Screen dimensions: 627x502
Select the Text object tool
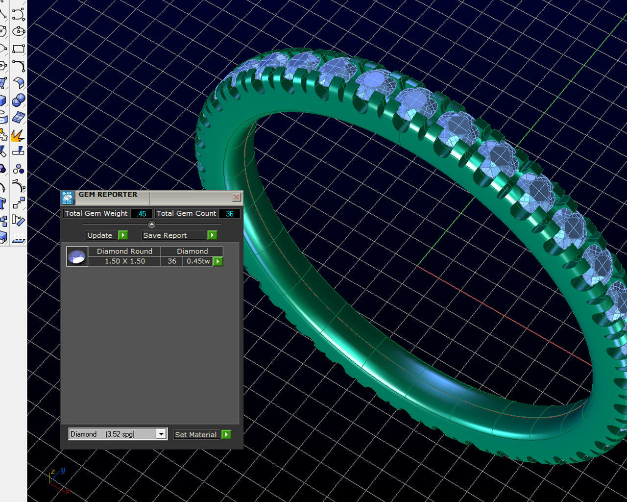point(3,203)
